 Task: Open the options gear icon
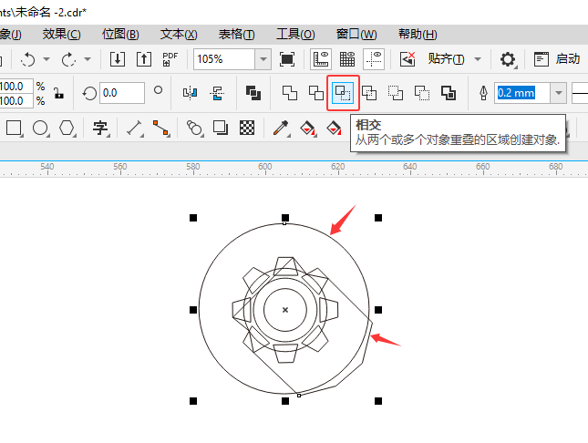[x=508, y=59]
